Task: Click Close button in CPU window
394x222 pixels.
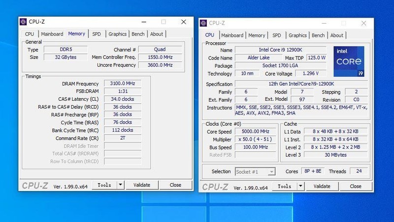Action: [356, 186]
